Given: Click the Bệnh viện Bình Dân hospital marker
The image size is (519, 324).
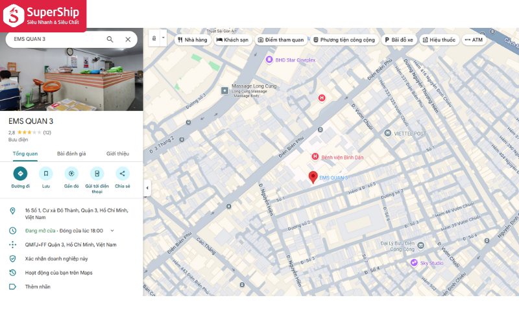Looking at the screenshot, I should pyautogui.click(x=315, y=156).
